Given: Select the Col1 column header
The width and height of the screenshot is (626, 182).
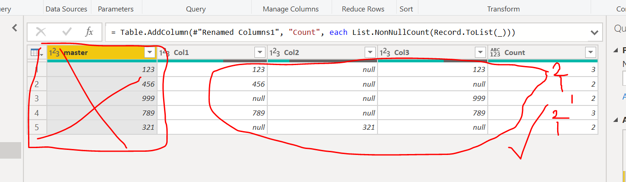Looking at the screenshot, I should [x=212, y=52].
